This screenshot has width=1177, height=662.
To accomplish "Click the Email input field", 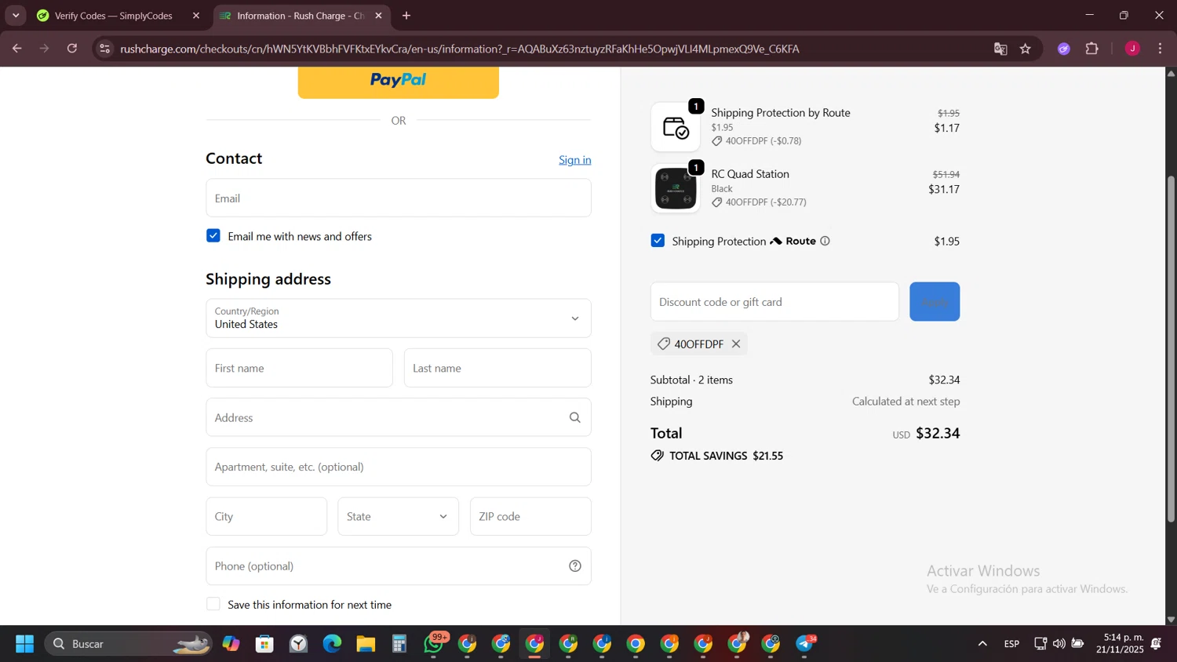I will point(399,198).
